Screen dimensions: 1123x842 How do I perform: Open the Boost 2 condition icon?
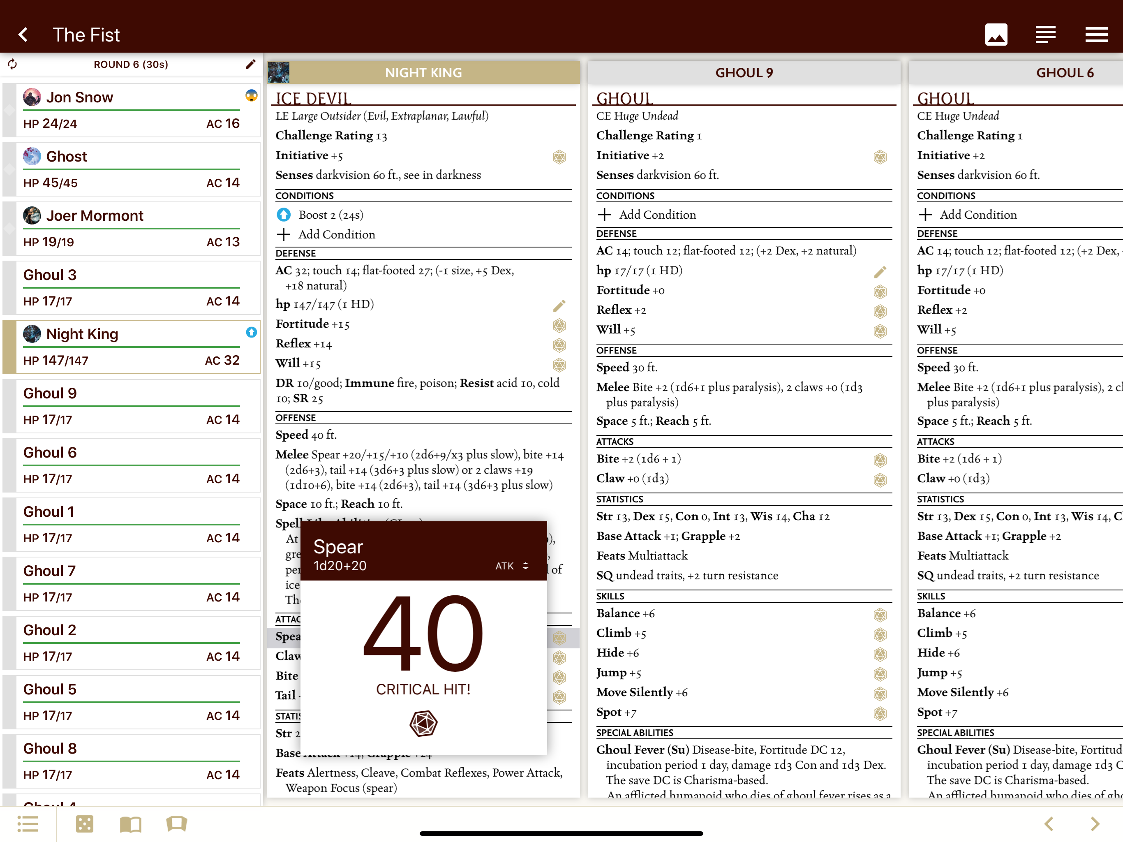point(284,215)
